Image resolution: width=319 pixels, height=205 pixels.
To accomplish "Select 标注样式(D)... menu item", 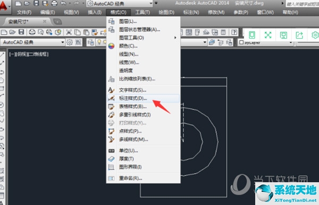I will tap(143, 99).
